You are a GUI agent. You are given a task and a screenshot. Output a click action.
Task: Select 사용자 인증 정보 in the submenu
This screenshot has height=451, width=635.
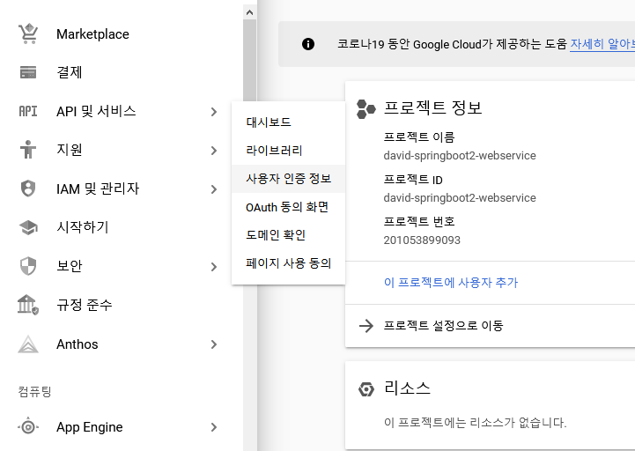tap(288, 179)
